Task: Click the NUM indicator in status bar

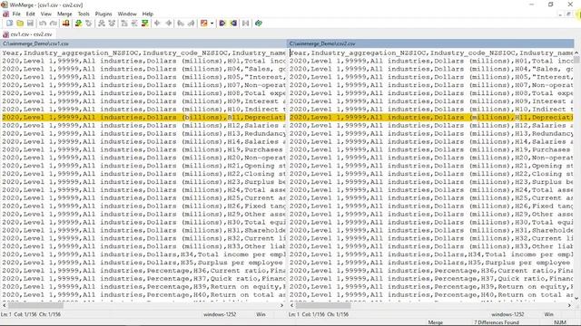Action: click(x=560, y=322)
